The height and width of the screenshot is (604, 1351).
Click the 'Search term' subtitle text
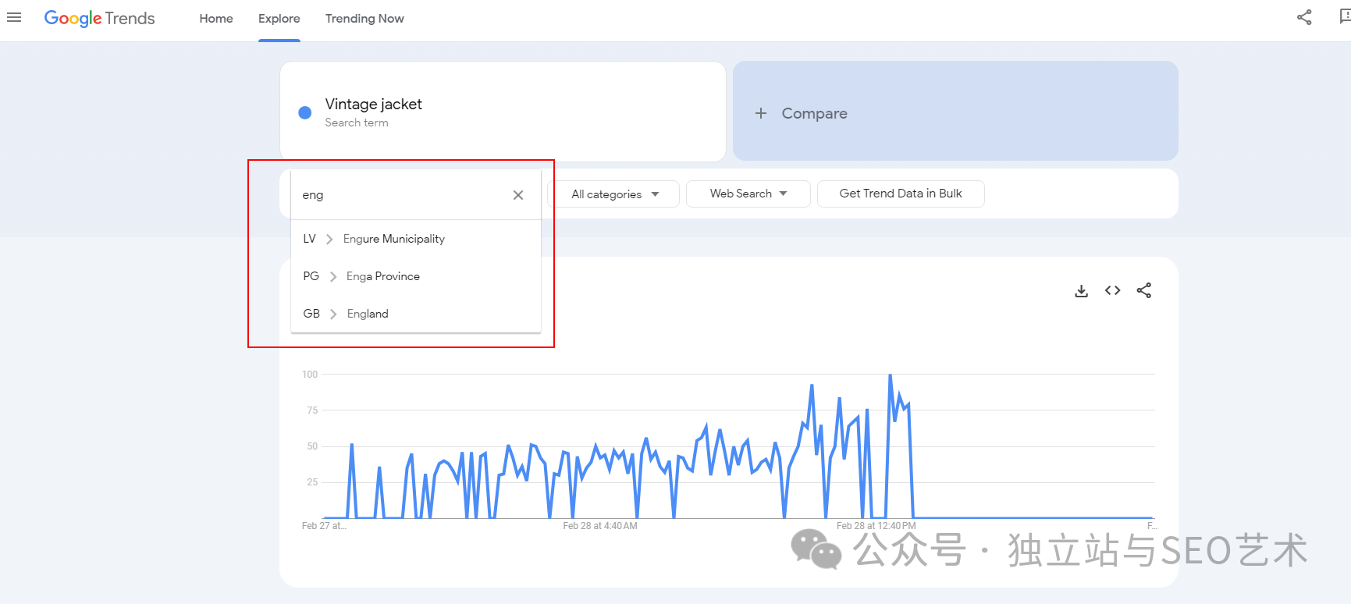coord(357,123)
